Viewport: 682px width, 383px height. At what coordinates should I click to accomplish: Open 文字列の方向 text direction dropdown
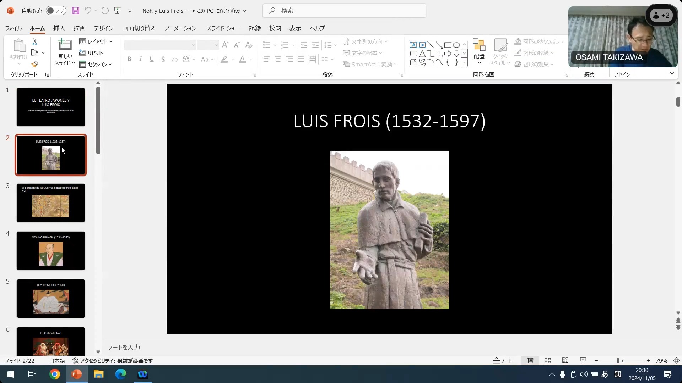(365, 41)
